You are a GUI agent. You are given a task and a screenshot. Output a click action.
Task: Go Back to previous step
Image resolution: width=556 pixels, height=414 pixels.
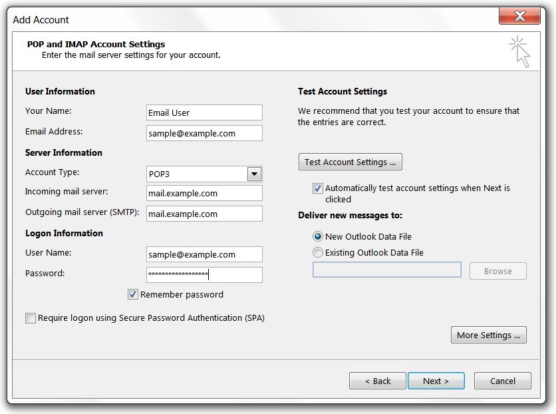coord(377,381)
